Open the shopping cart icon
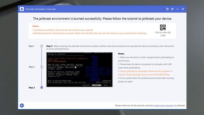This screenshot has height=115, width=204. click(167, 9)
